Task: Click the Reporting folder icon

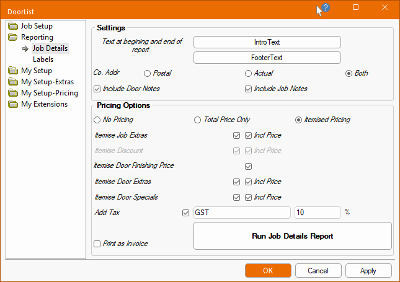Action: 14,37
